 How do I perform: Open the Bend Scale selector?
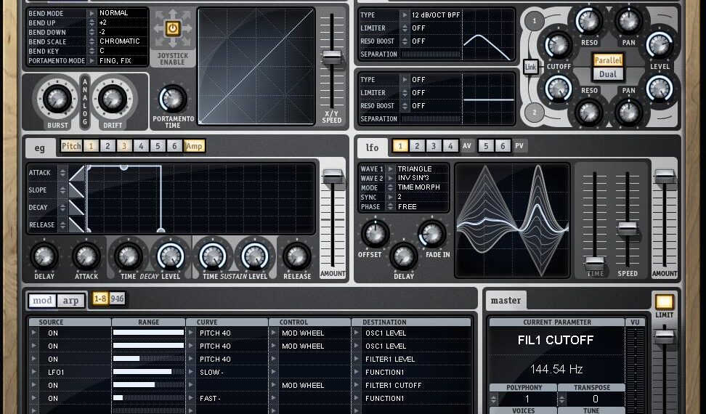pos(92,41)
